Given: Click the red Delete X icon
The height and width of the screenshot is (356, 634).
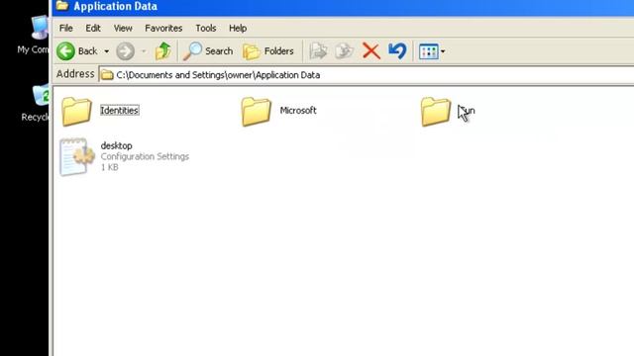Looking at the screenshot, I should click(371, 51).
